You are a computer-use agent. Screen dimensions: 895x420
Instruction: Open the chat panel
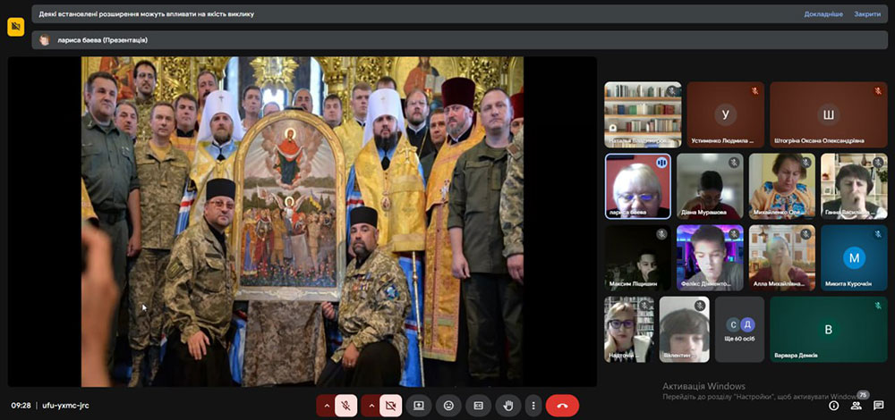[878, 406]
